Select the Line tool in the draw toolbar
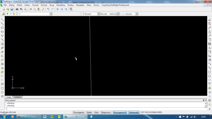The height and width of the screenshot is (119, 212). pos(2,20)
